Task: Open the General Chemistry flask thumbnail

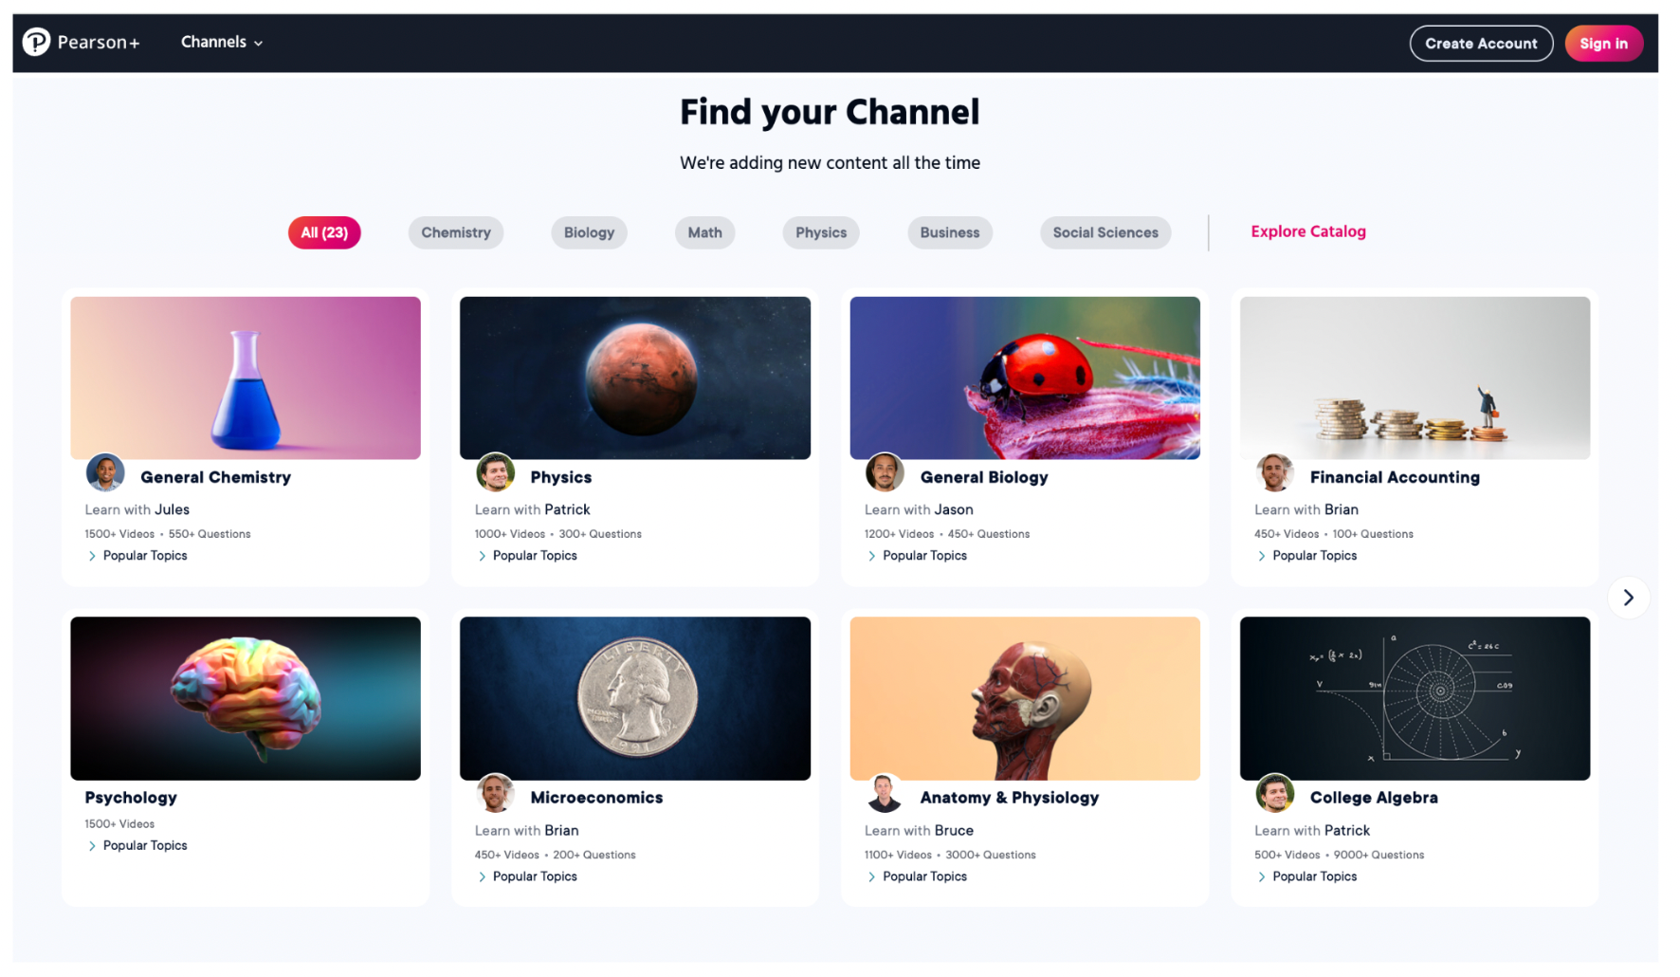Action: [246, 378]
